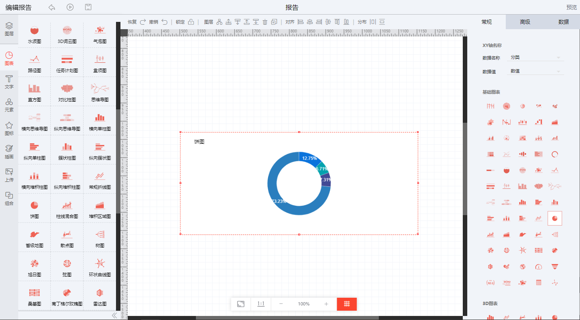Screen dimensions: 580x320
Task: Switch to the 数据 tab
Action: 563,22
